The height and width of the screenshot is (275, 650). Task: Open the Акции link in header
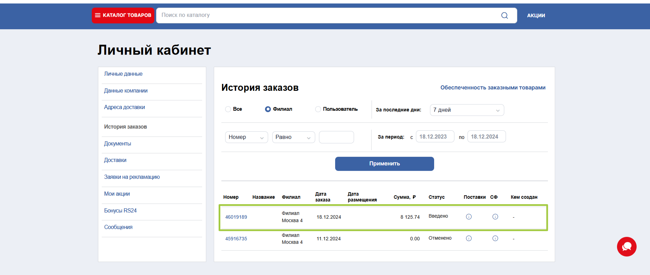[536, 15]
